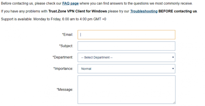
Task: Expand the Importance dropdown showing Normal
Action: coord(126,69)
